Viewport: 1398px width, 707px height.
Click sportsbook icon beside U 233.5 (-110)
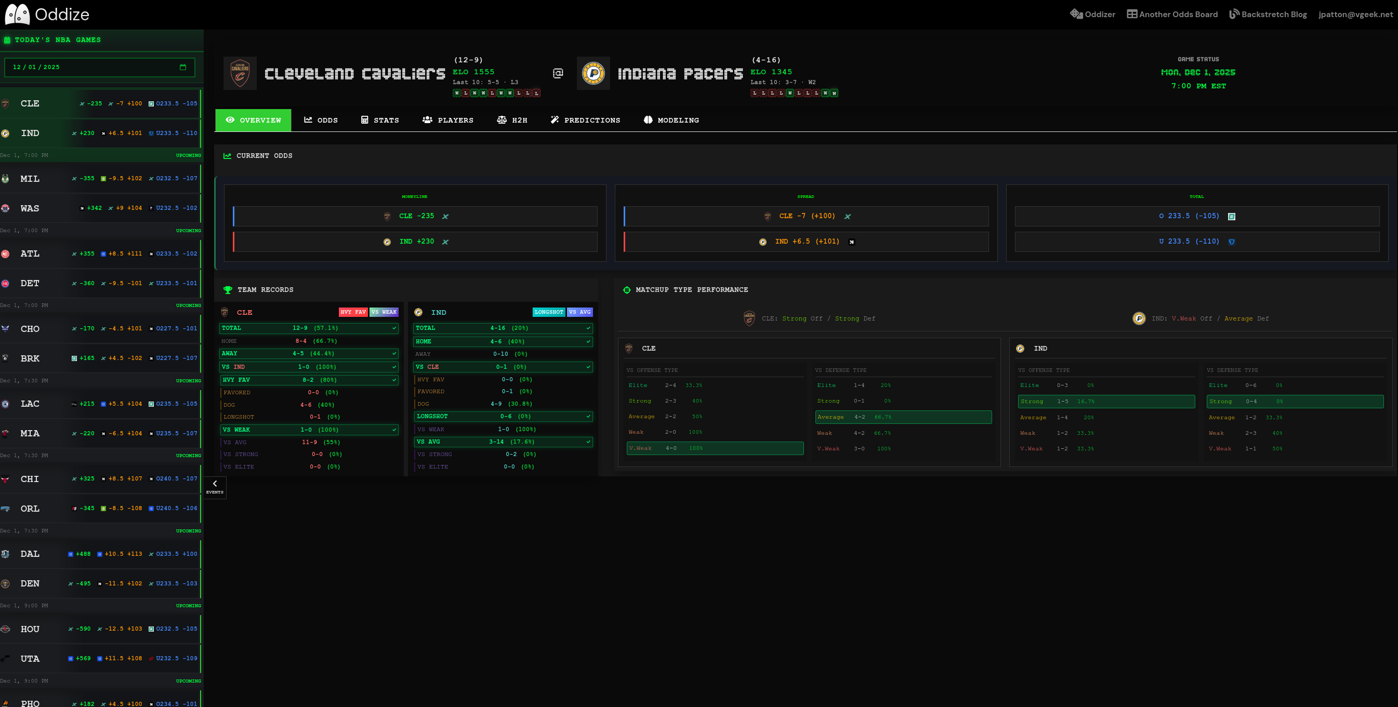coord(1231,242)
